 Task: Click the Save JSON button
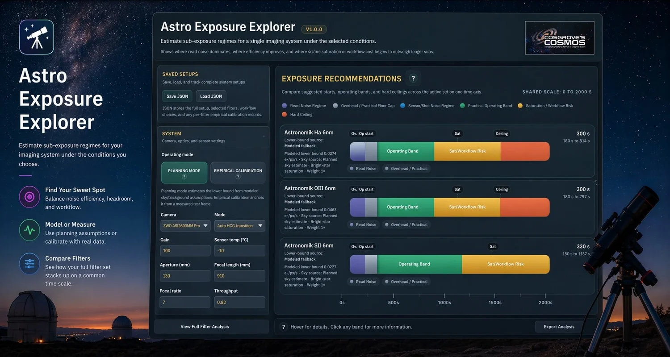177,96
